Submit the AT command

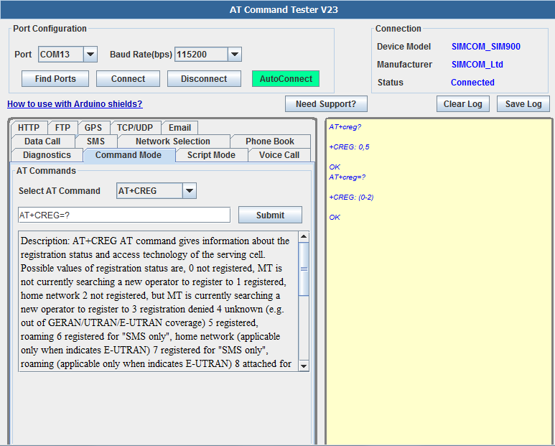pyautogui.click(x=270, y=215)
